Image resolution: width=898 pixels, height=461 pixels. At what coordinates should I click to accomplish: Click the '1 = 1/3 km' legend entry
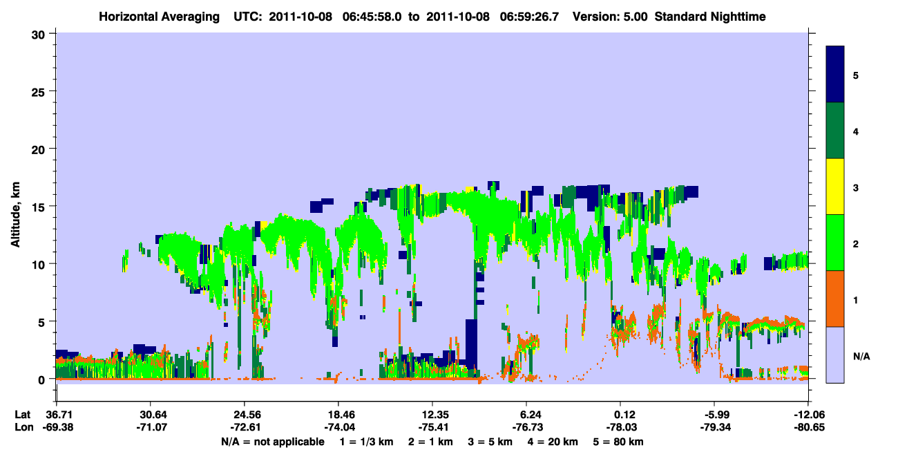(x=365, y=442)
